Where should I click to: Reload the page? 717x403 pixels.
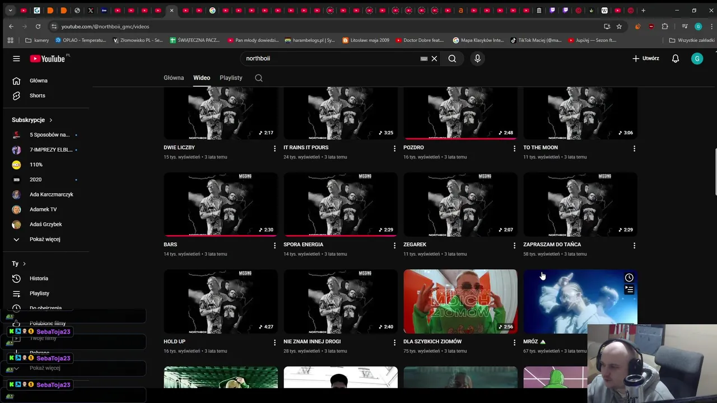(x=38, y=26)
